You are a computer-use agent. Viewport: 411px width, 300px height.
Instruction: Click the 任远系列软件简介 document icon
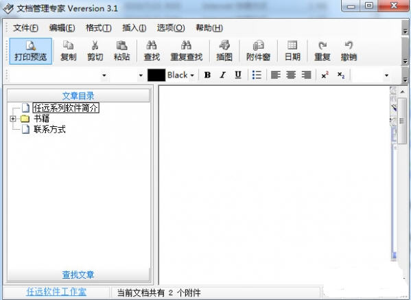click(x=25, y=108)
